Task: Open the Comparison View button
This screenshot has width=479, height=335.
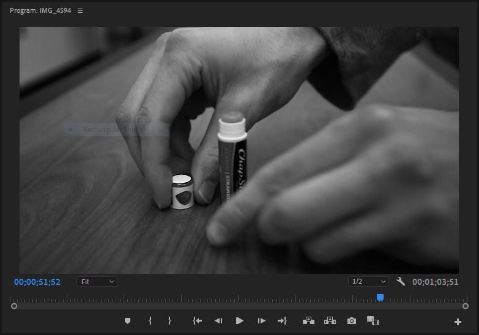Action: (x=373, y=321)
